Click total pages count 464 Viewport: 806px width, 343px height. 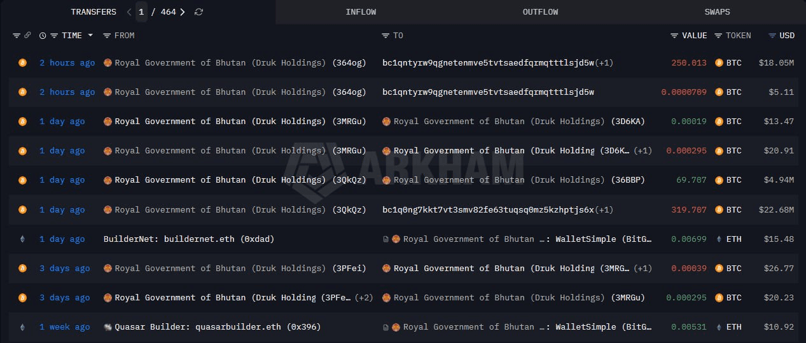[168, 12]
